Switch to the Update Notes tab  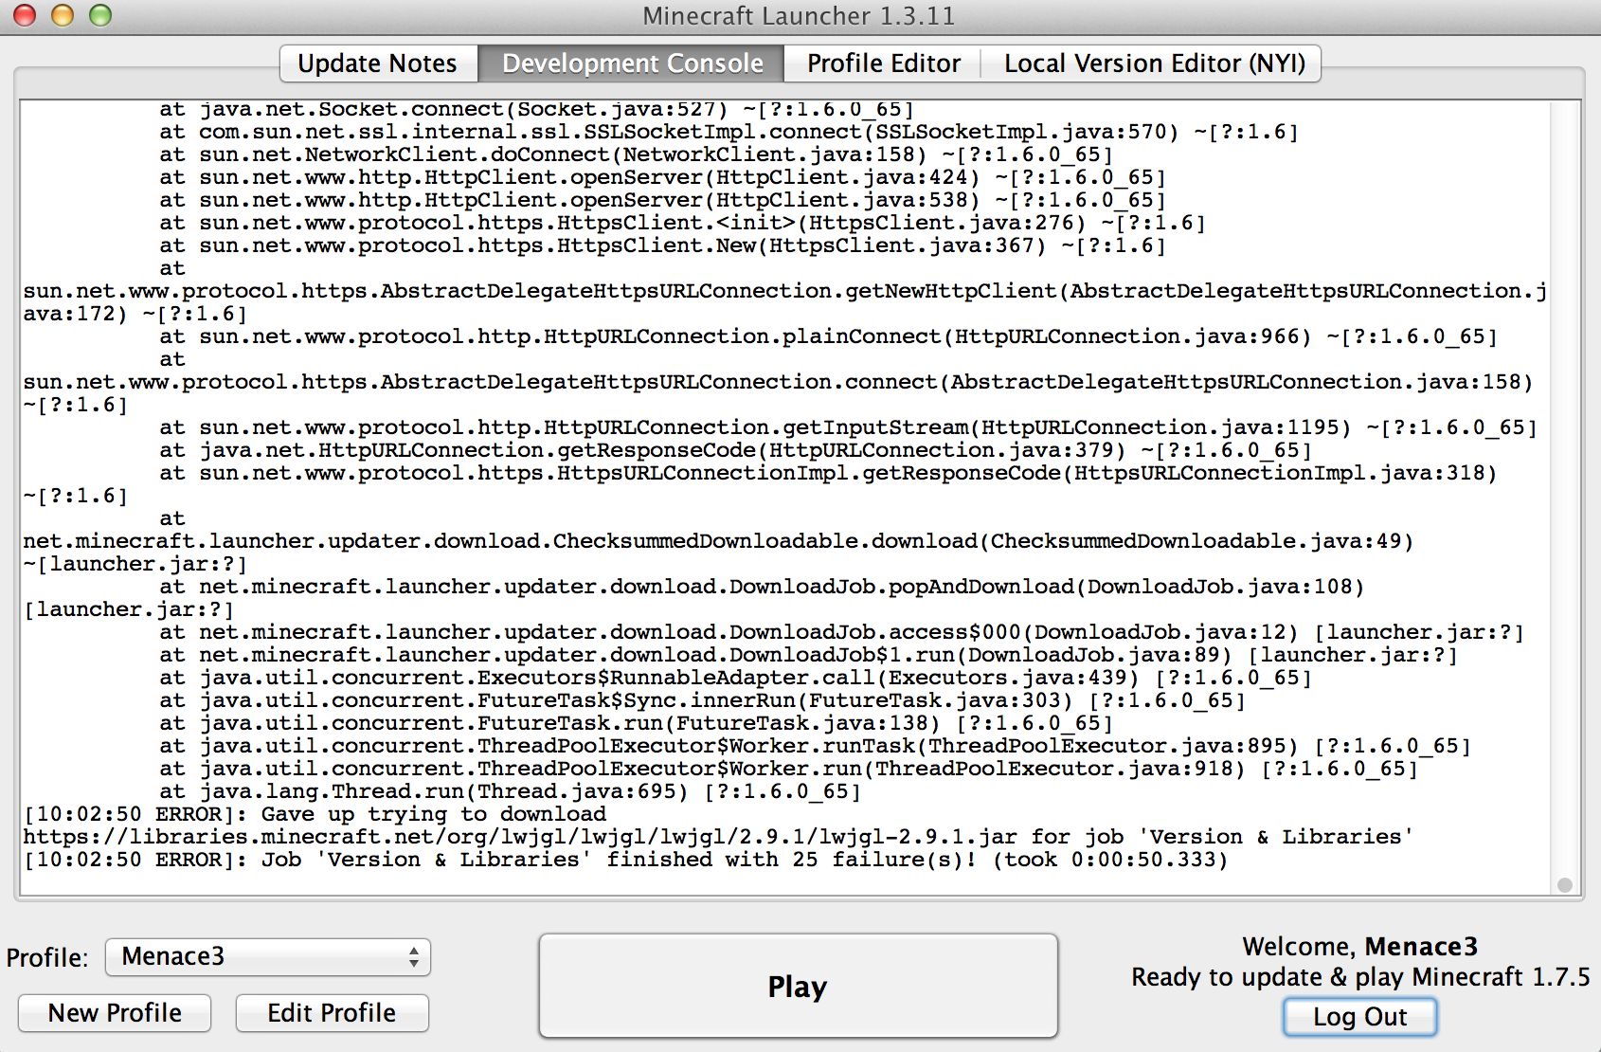pyautogui.click(x=378, y=63)
